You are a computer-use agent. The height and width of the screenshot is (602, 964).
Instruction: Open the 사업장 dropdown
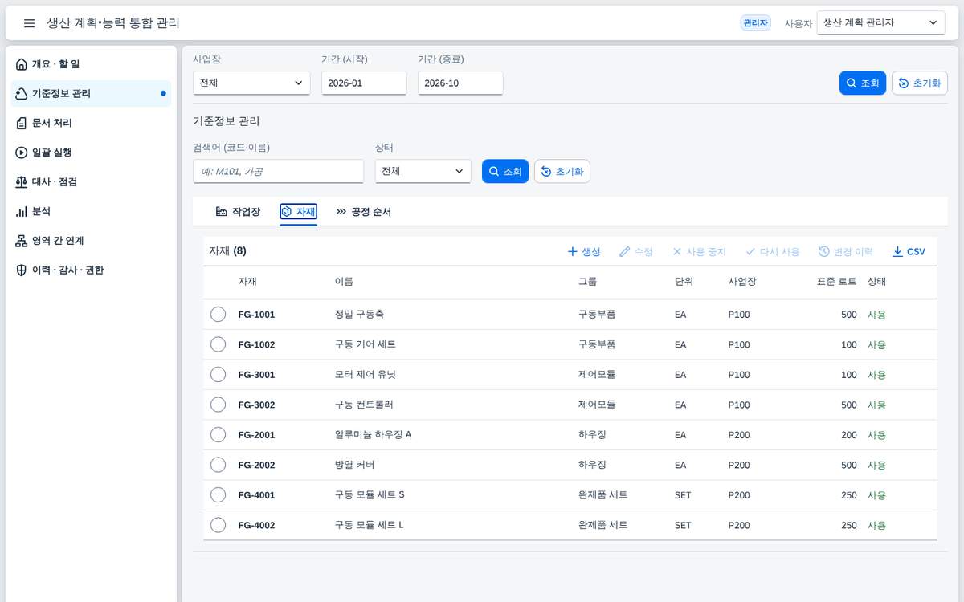(x=251, y=83)
